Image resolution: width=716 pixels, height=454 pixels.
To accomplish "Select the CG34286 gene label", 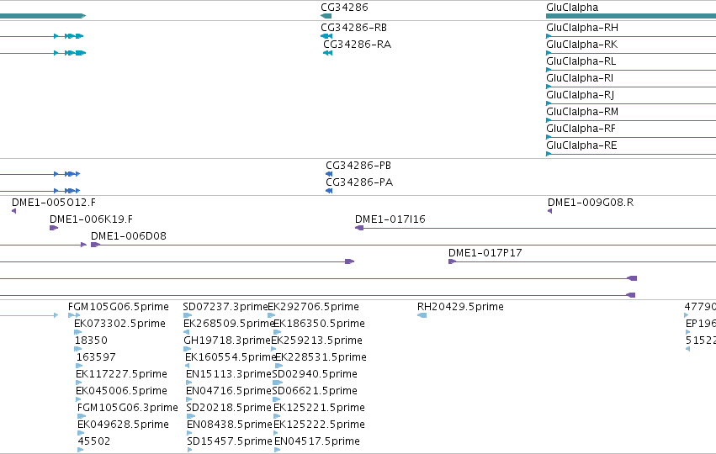I will [344, 8].
